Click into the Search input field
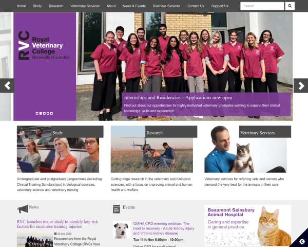Viewport: 308px width, 247px height. (x=262, y=6)
